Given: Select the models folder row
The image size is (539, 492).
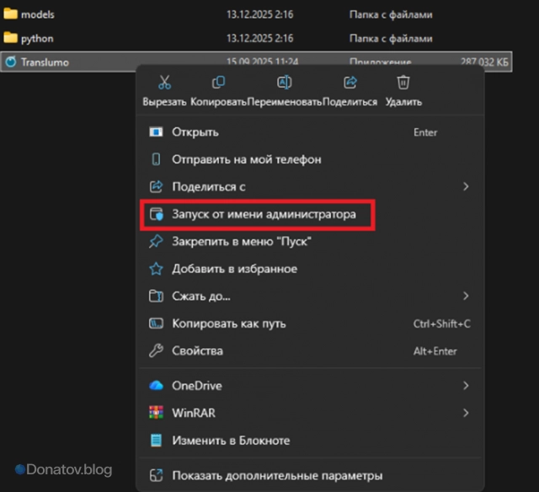Looking at the screenshot, I should coord(256,14).
